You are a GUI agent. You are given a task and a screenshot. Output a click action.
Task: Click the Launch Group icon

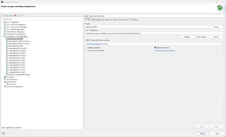[x=5, y=82]
